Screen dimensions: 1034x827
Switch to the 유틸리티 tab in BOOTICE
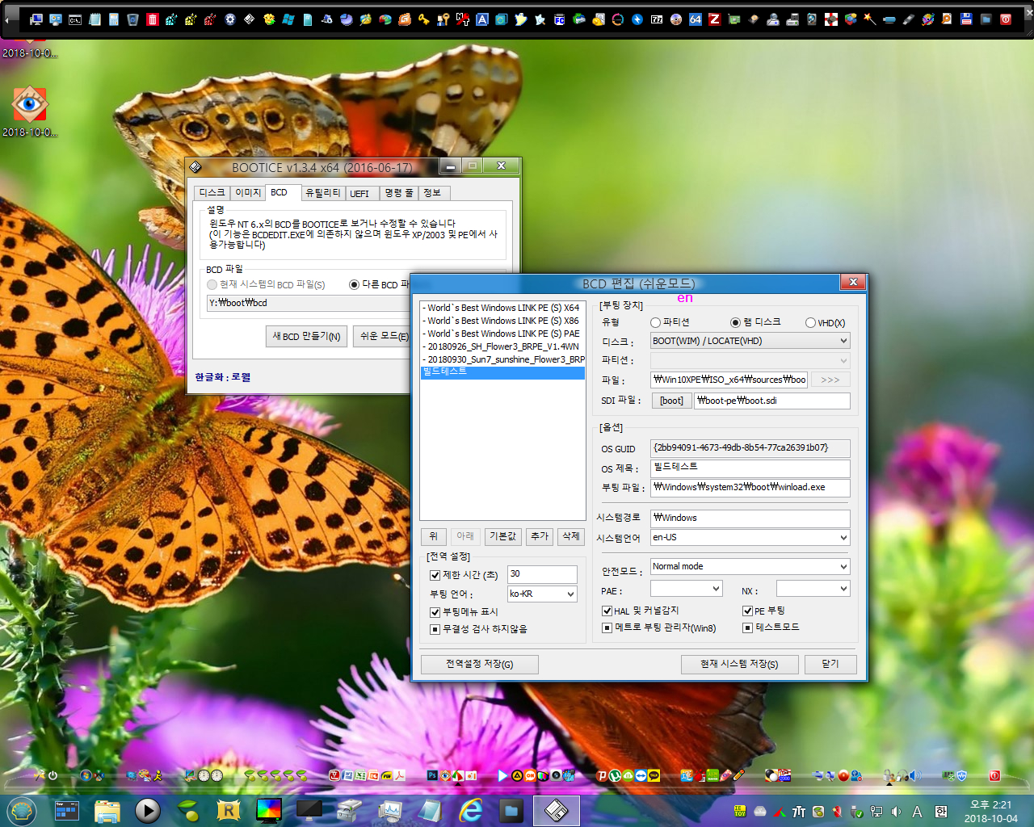coord(323,192)
